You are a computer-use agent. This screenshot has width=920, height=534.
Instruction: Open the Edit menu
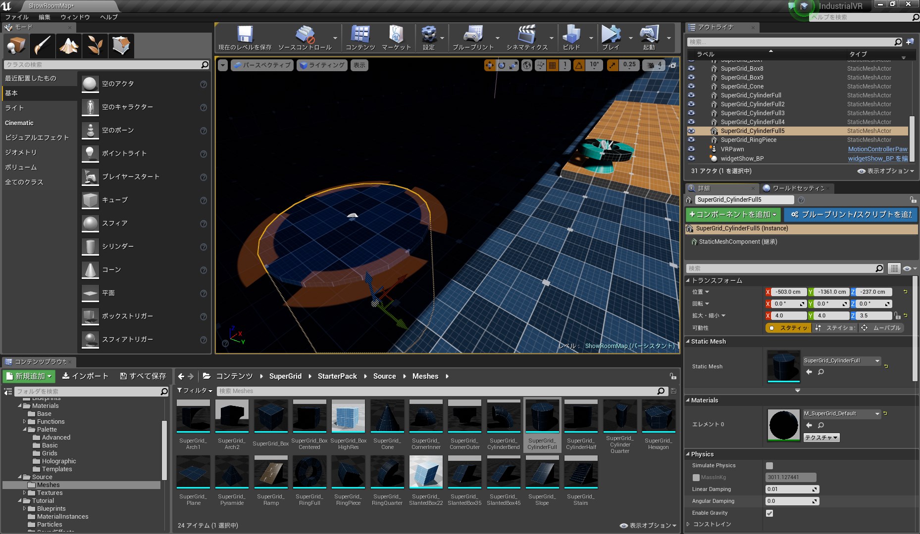(45, 17)
